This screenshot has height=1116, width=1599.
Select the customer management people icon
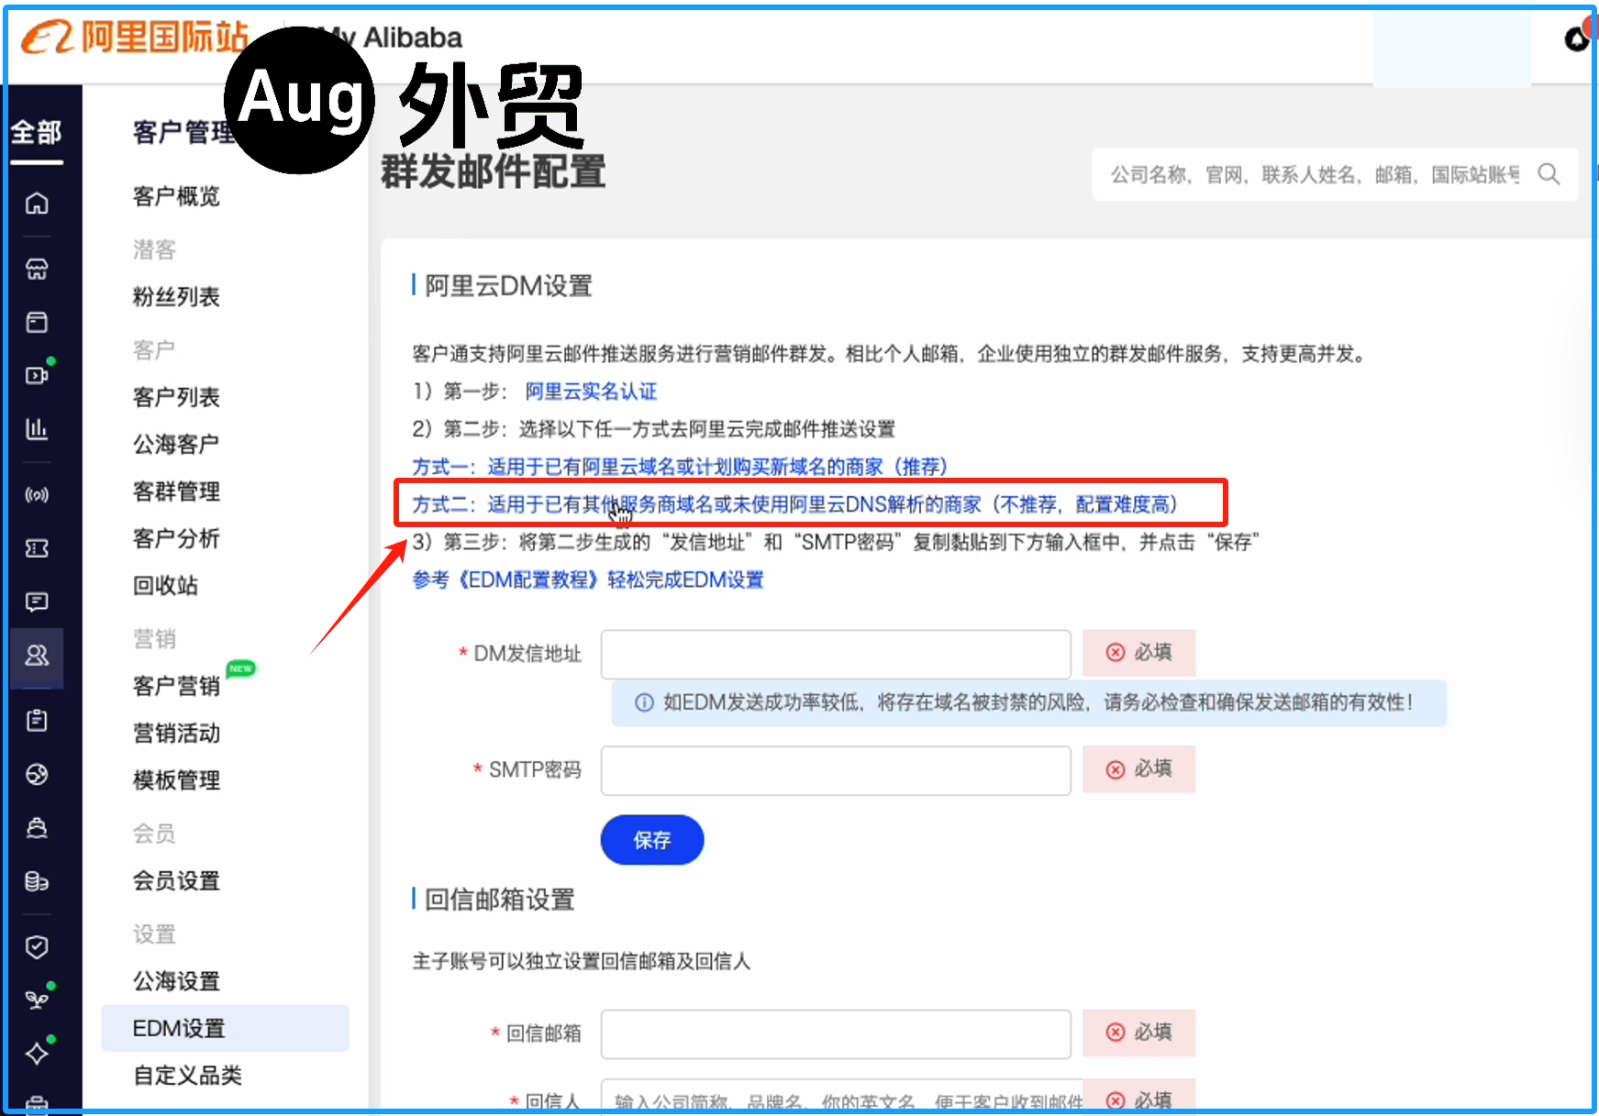click(37, 656)
